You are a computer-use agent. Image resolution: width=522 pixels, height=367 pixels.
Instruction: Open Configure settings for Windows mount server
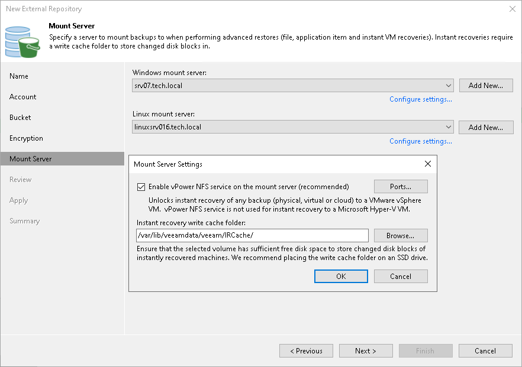tap(420, 99)
